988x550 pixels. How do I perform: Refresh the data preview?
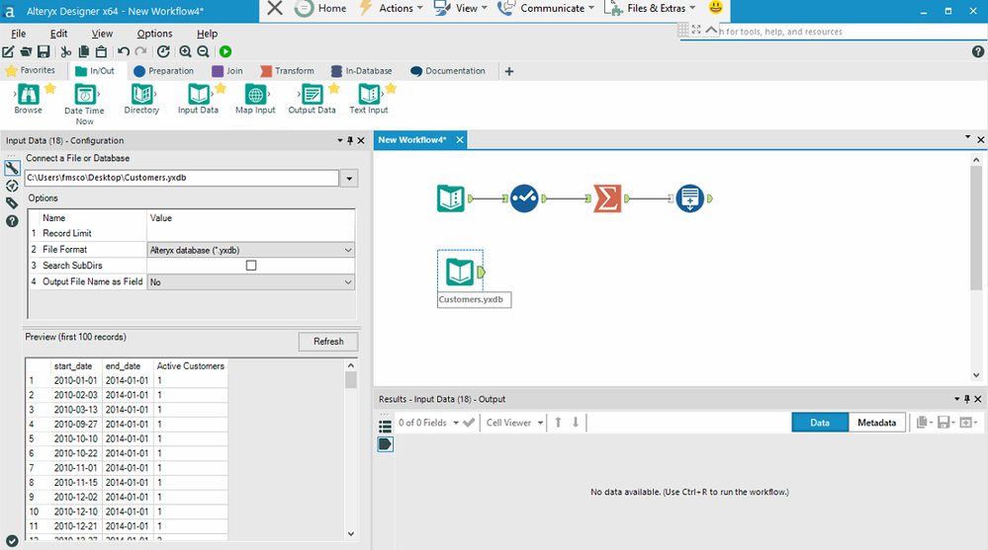328,341
